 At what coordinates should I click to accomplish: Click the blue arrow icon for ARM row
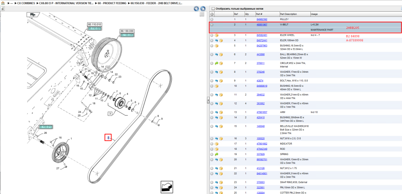point(216,112)
